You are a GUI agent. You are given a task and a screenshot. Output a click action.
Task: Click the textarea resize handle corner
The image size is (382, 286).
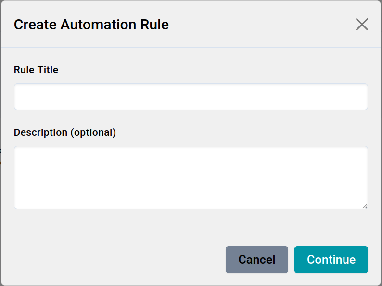(365, 206)
